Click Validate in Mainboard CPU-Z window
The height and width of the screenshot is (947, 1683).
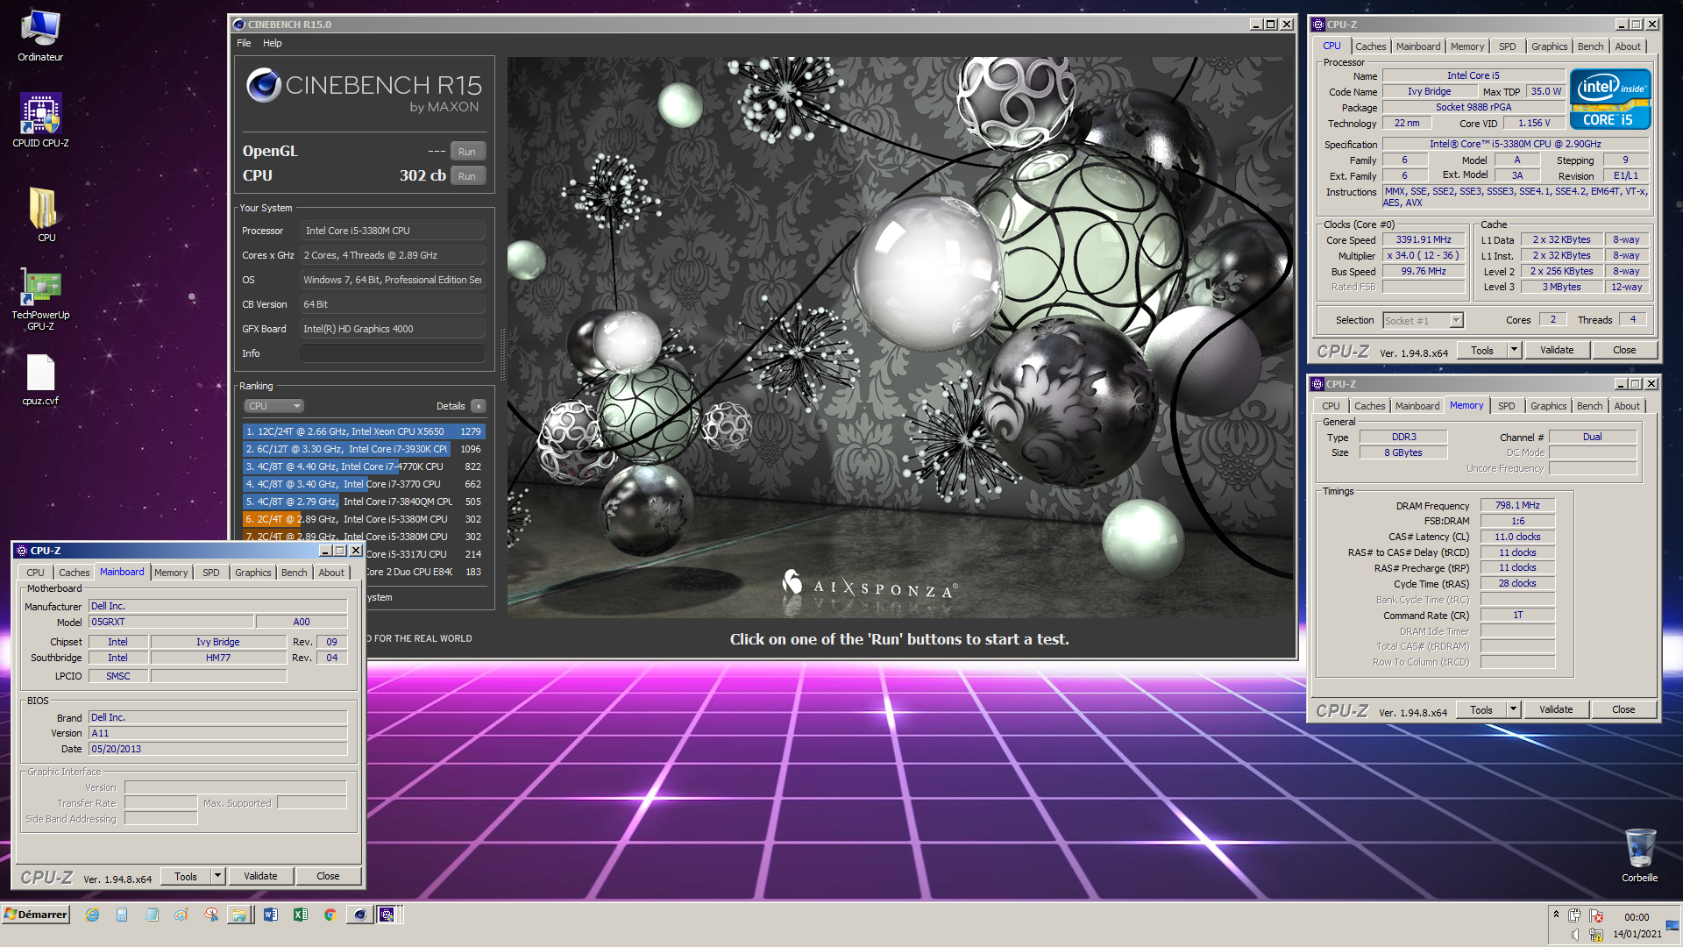(x=260, y=876)
